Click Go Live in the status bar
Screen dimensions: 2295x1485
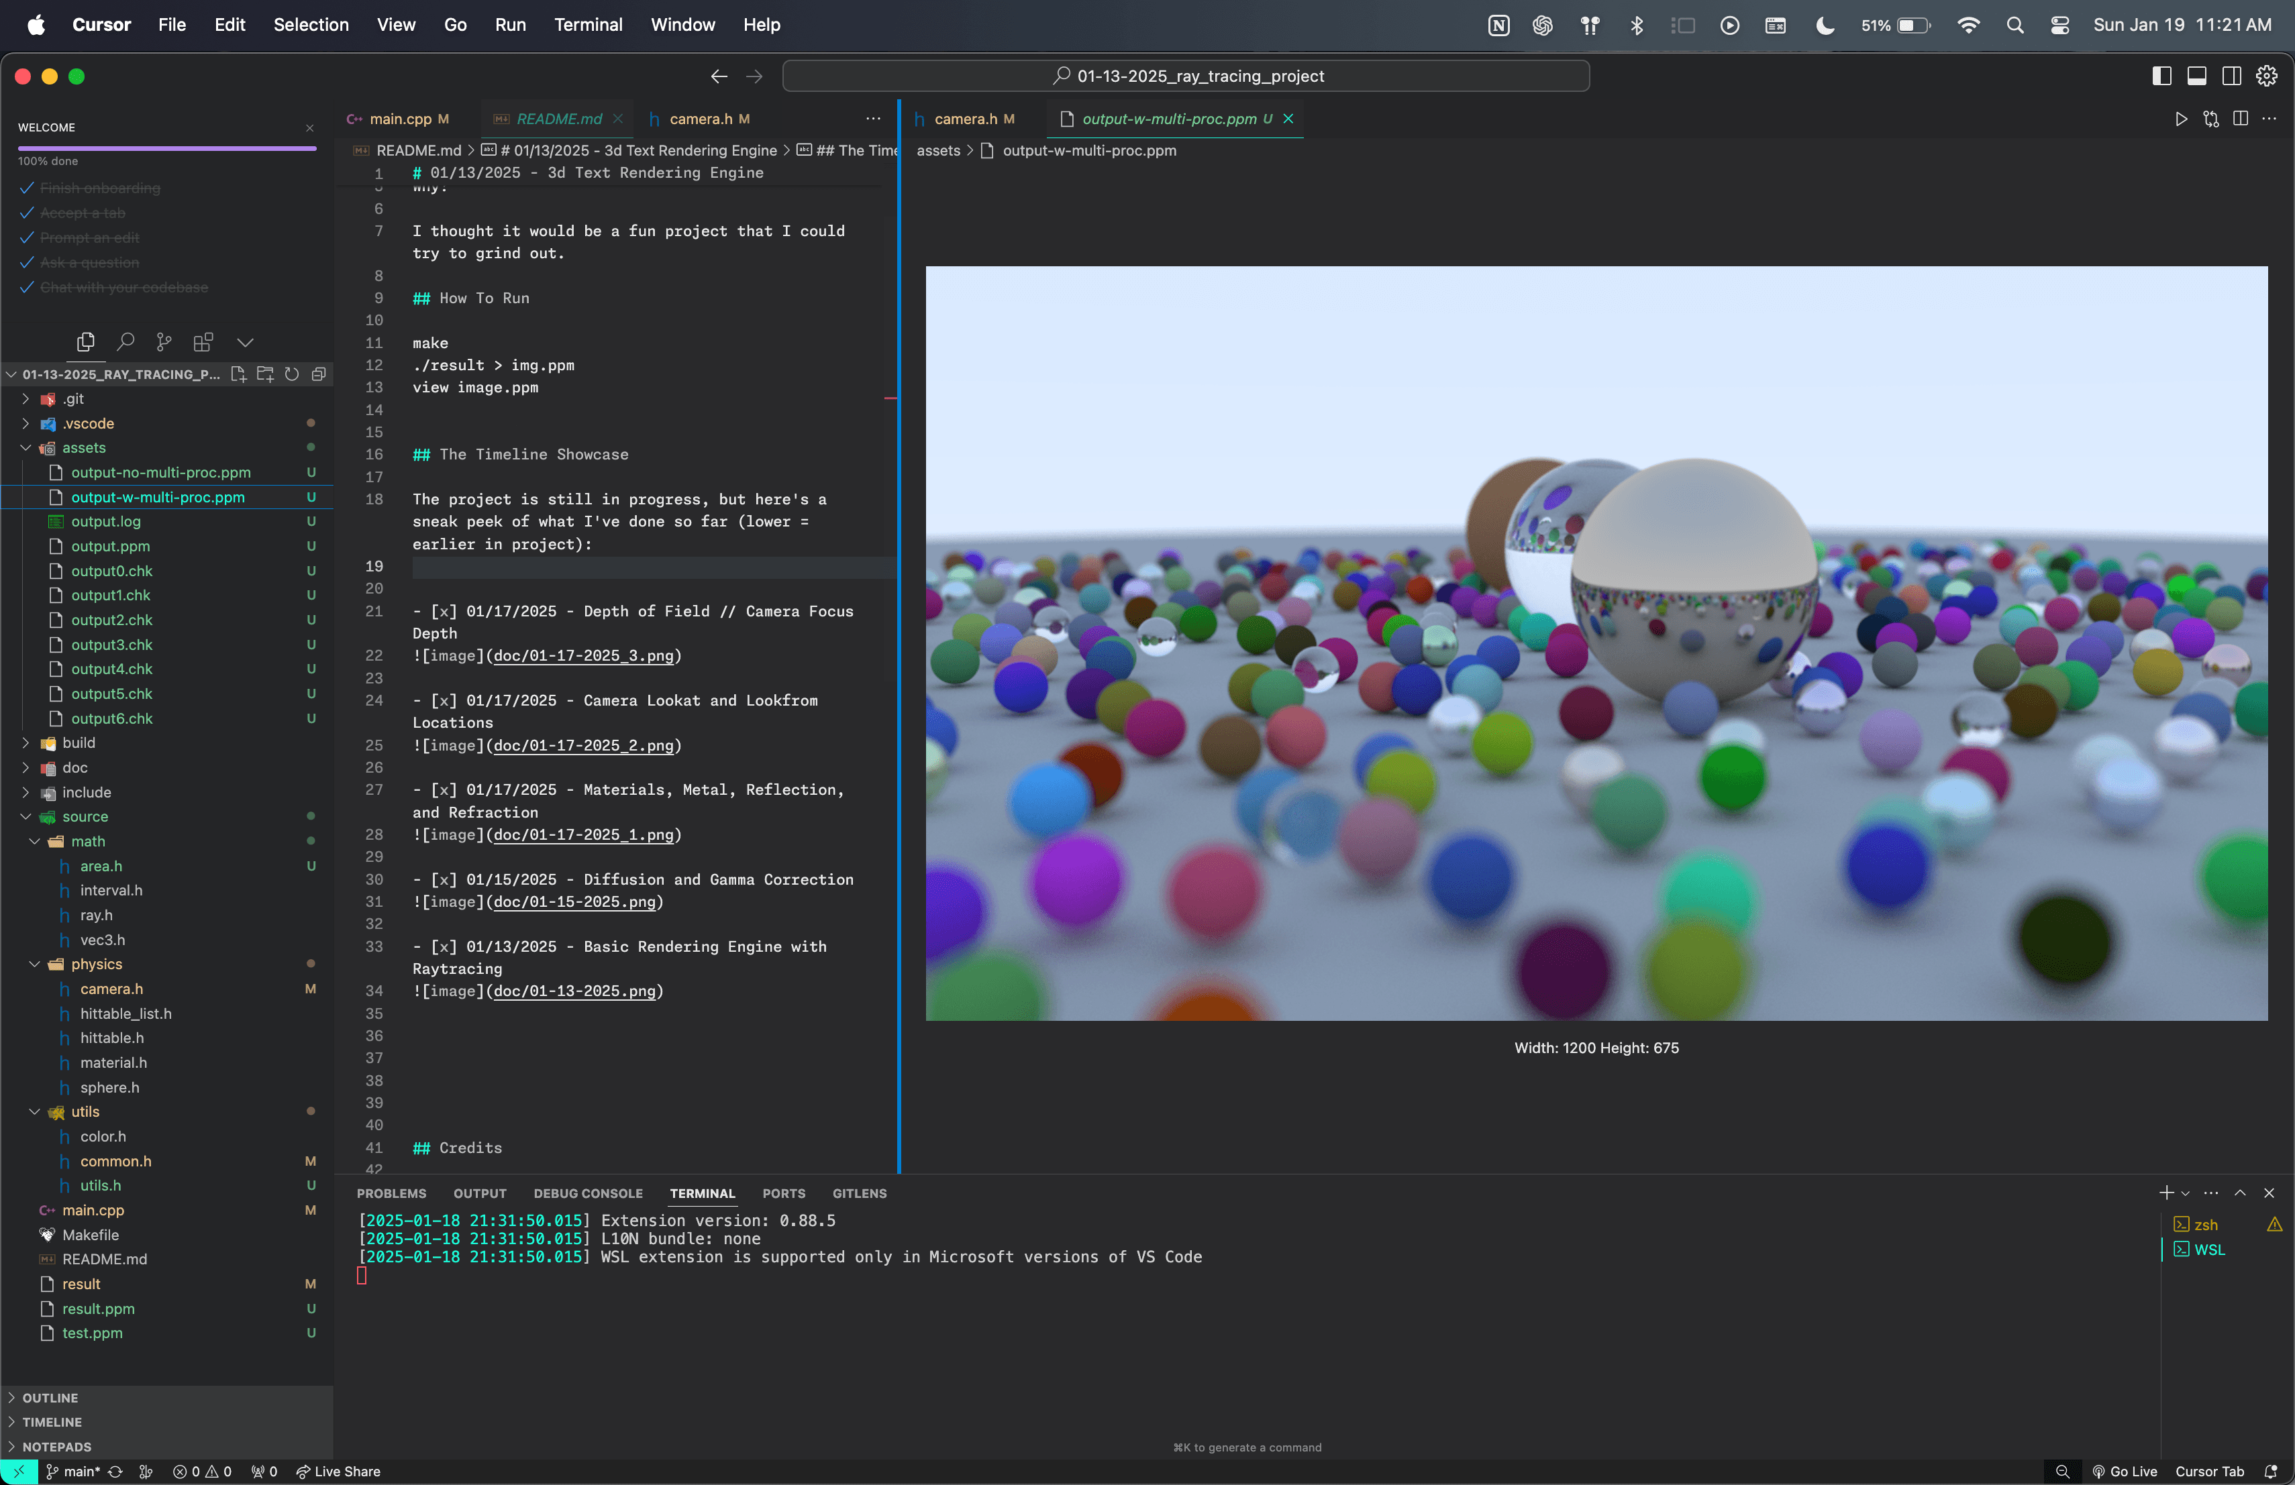(2125, 1472)
